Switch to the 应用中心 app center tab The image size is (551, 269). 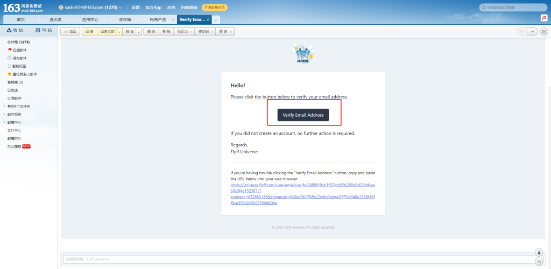point(90,19)
